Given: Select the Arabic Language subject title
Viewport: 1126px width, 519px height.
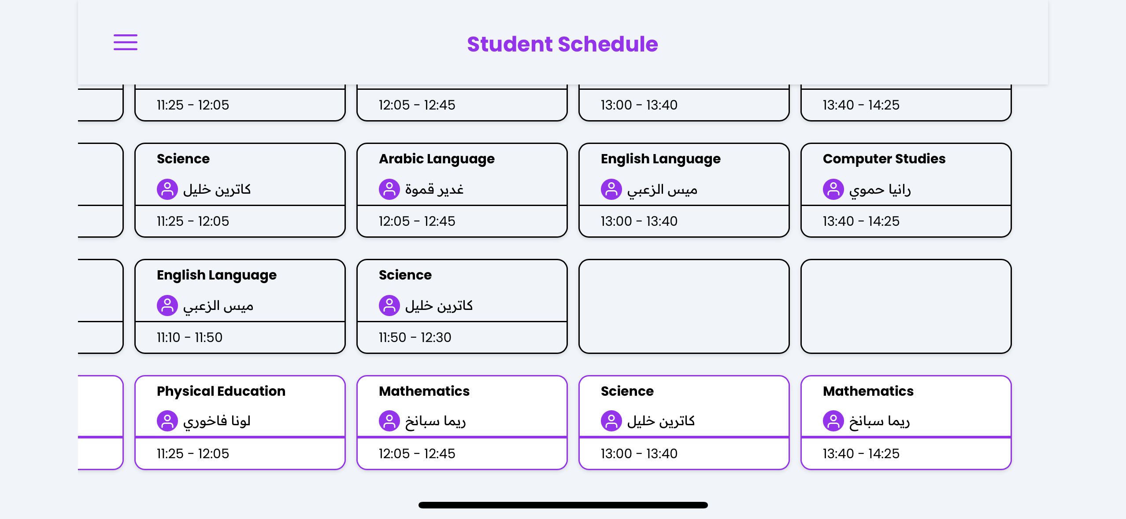Looking at the screenshot, I should coord(437,158).
